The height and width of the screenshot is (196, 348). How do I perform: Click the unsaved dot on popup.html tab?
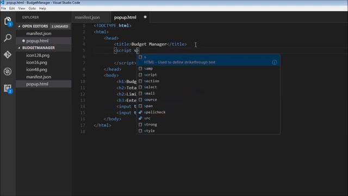pyautogui.click(x=145, y=17)
